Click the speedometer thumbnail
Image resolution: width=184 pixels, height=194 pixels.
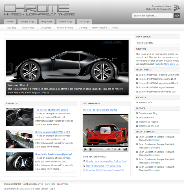coord(20,161)
